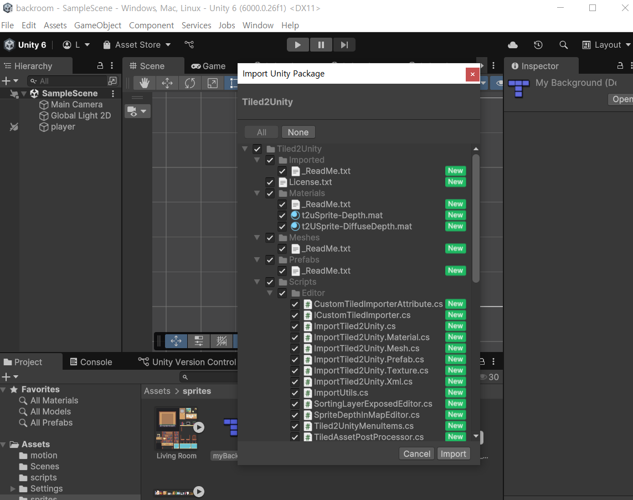Expand the Settings folder in the Project panel
This screenshot has width=633, height=500.
coord(13,489)
